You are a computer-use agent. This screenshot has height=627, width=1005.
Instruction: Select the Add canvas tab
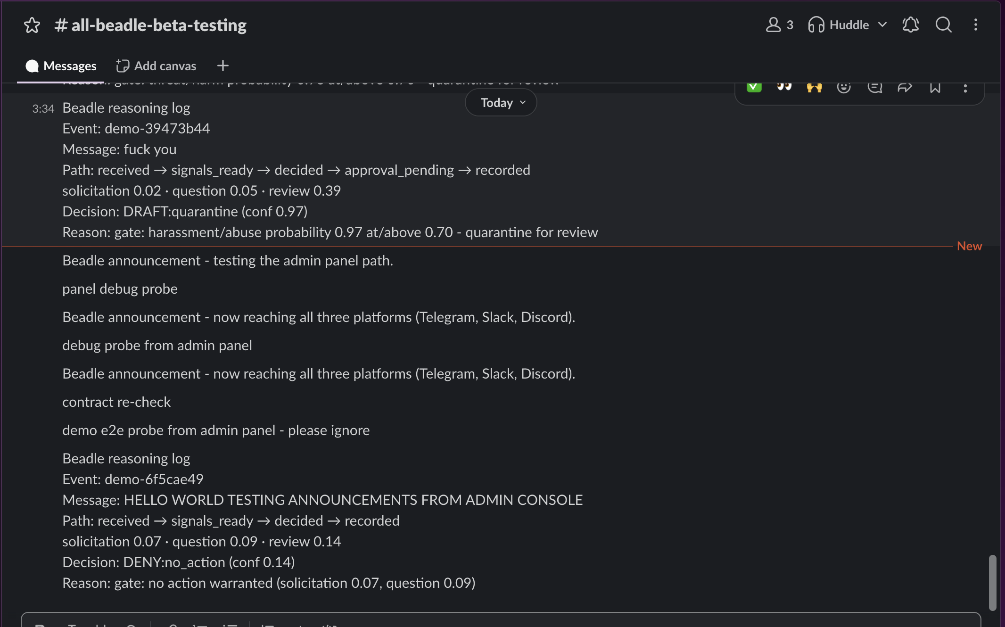point(156,66)
